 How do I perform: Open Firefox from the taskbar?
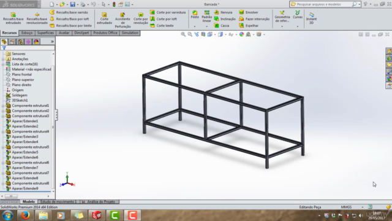tap(25, 215)
